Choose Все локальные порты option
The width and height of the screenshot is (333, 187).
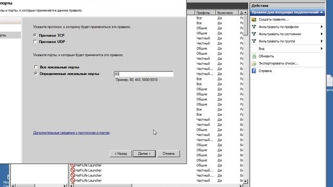pos(36,67)
